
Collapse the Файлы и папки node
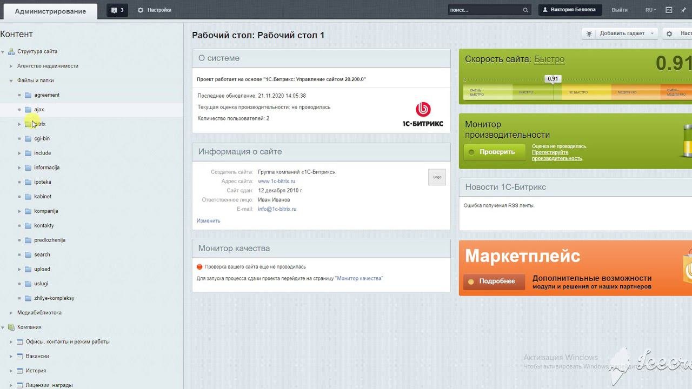coord(11,81)
